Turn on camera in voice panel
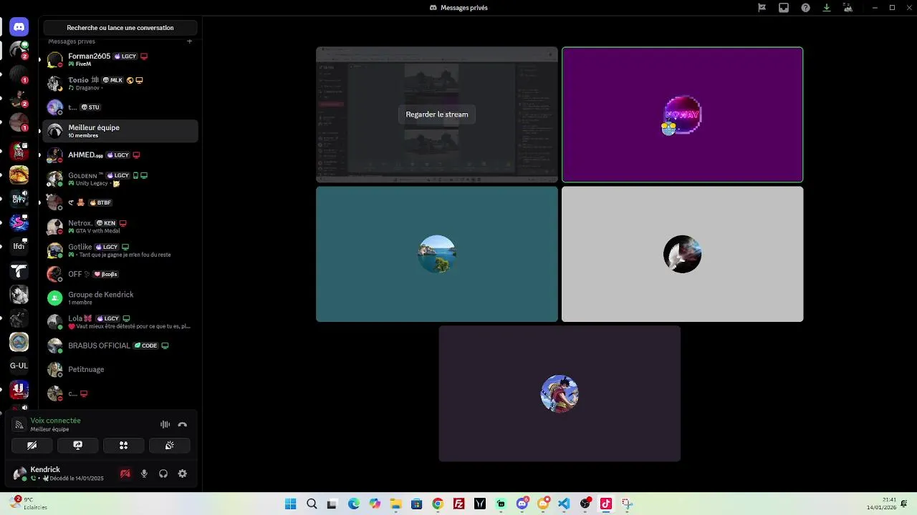The height and width of the screenshot is (515, 917). click(x=32, y=445)
